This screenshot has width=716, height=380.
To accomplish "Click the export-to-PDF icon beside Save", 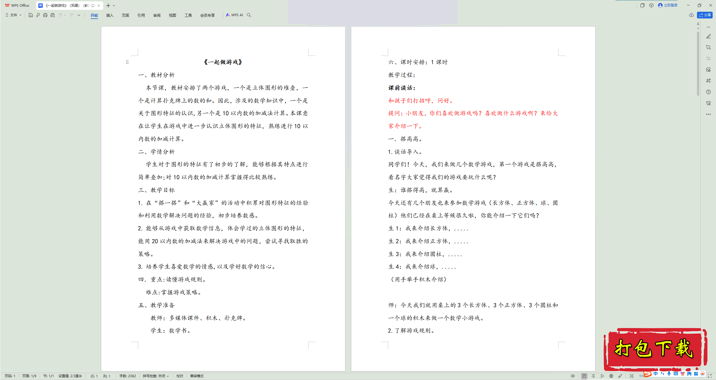I will pyautogui.click(x=38, y=15).
